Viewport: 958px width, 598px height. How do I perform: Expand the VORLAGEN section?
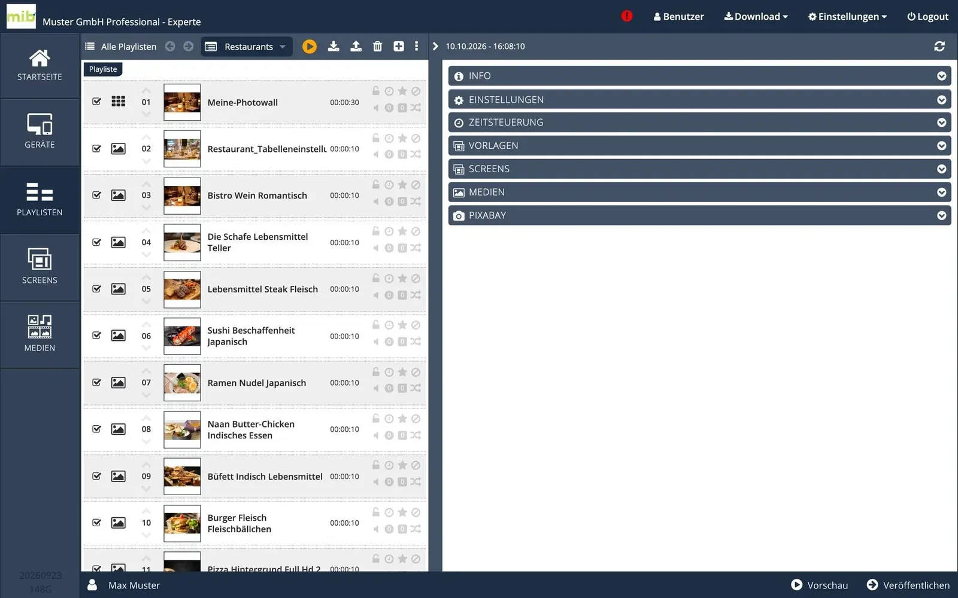[x=699, y=146]
